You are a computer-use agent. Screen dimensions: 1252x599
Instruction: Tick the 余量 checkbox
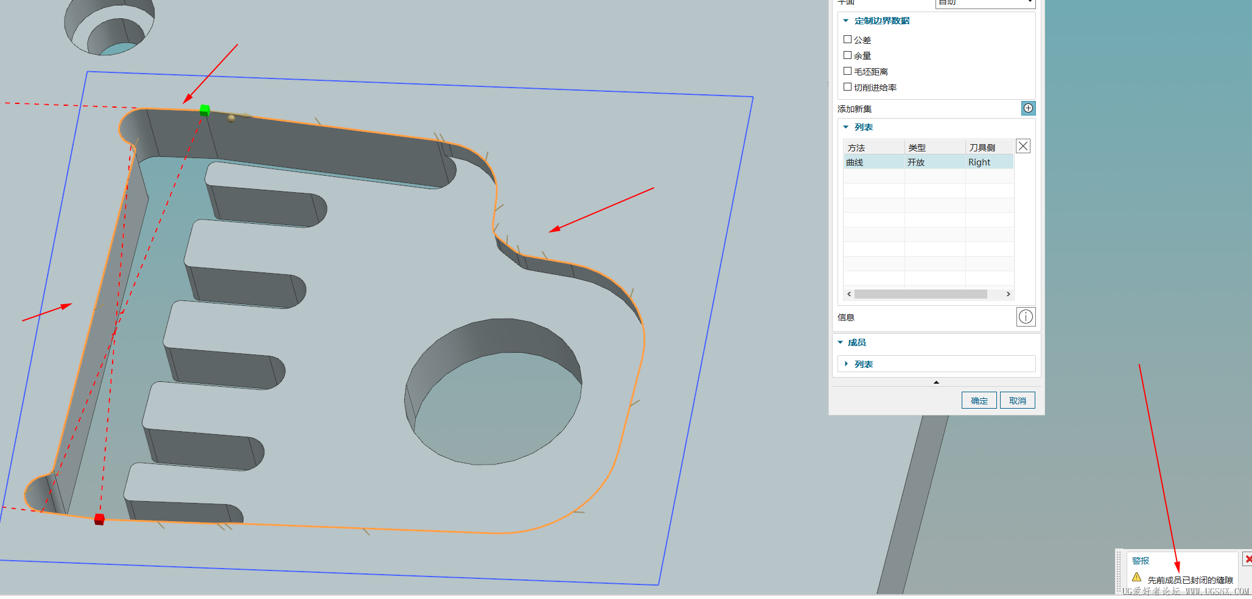(x=847, y=55)
